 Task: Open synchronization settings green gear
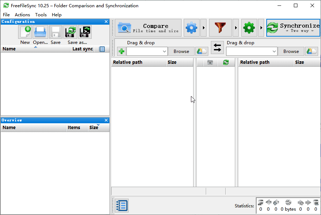pyautogui.click(x=249, y=28)
